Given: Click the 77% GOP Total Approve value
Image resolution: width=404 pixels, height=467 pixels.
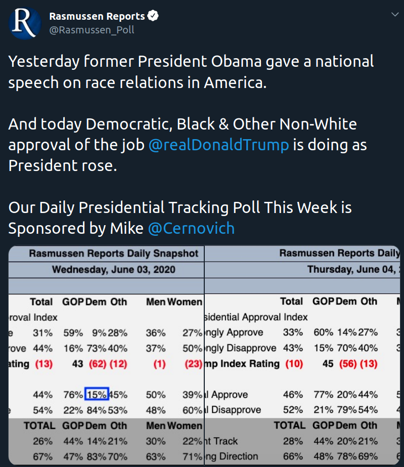Looking at the screenshot, I should [x=323, y=395].
